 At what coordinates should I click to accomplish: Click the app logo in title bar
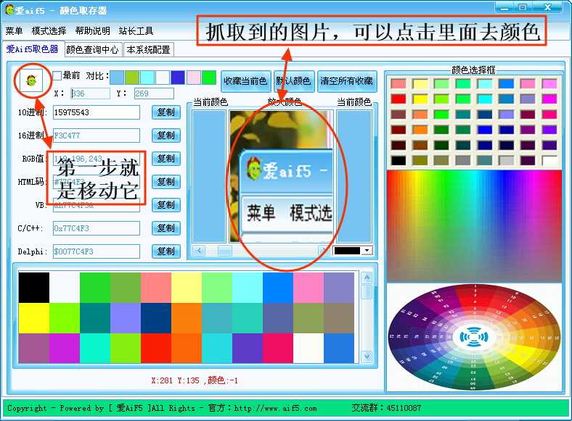(x=9, y=10)
